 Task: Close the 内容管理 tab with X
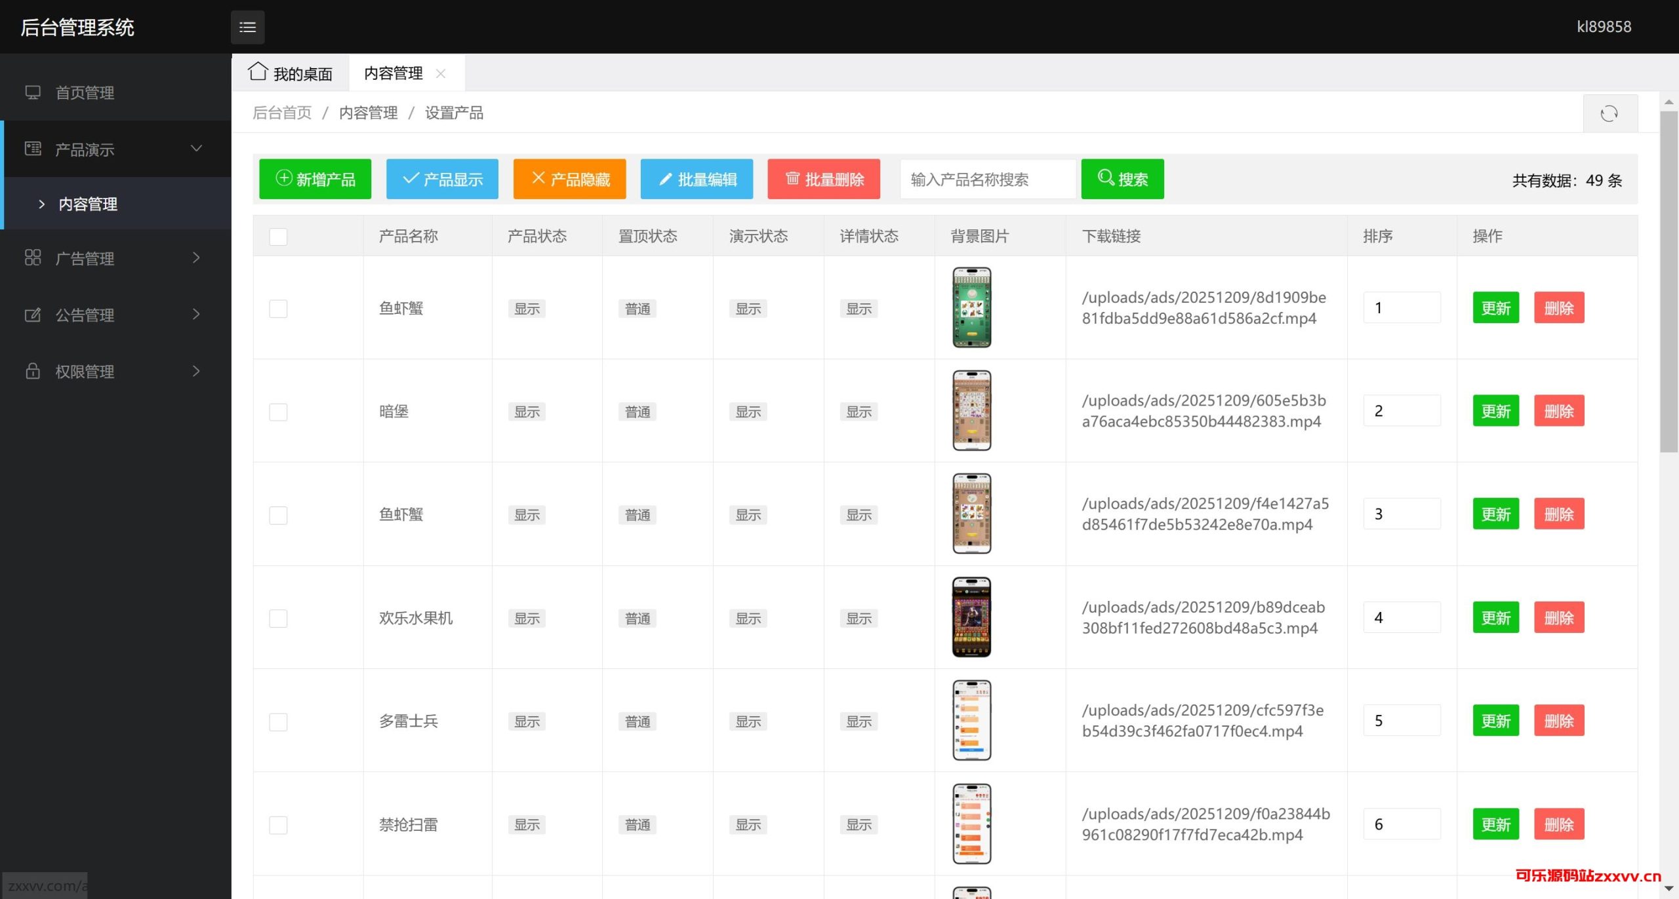(441, 73)
